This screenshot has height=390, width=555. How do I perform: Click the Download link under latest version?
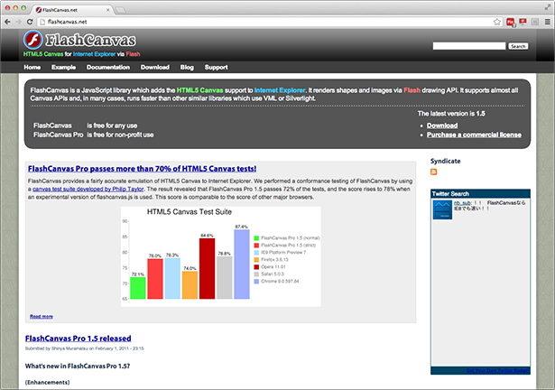442,125
